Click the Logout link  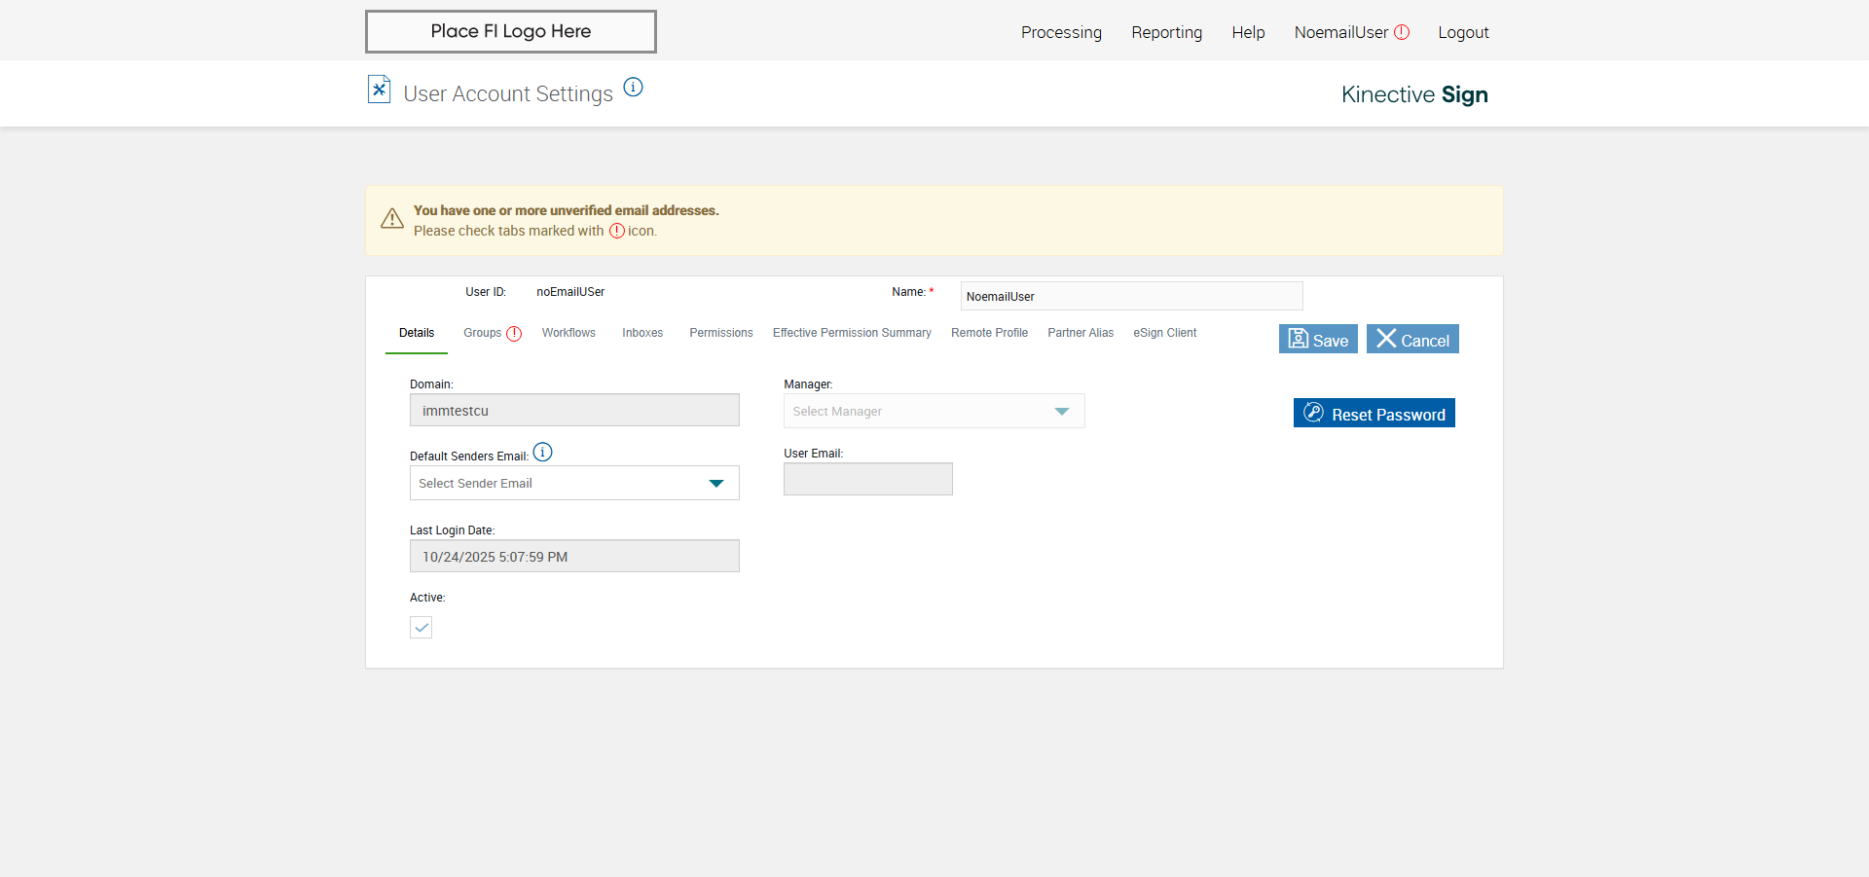1463,32
